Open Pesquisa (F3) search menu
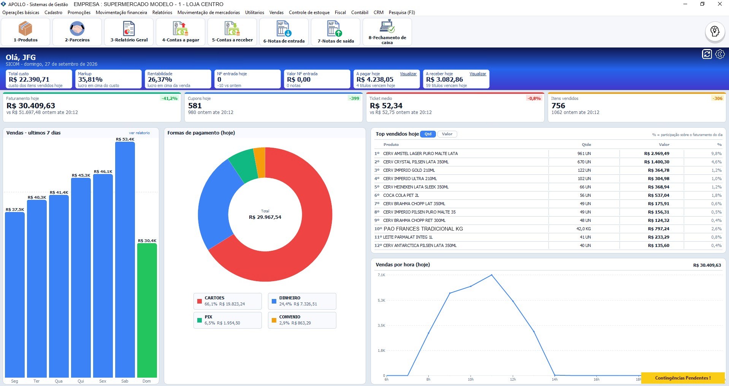This screenshot has height=386, width=729. point(402,13)
